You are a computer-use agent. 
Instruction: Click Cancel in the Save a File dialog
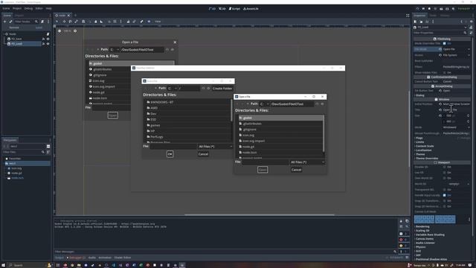pos(203,154)
